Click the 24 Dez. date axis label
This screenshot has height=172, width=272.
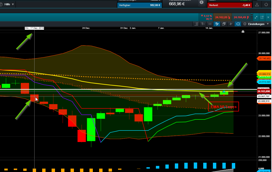point(86,28)
